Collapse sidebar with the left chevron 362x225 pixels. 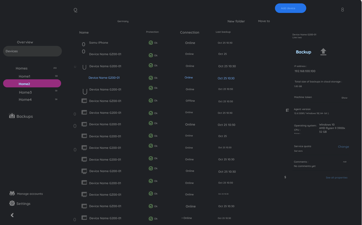(x=12, y=215)
